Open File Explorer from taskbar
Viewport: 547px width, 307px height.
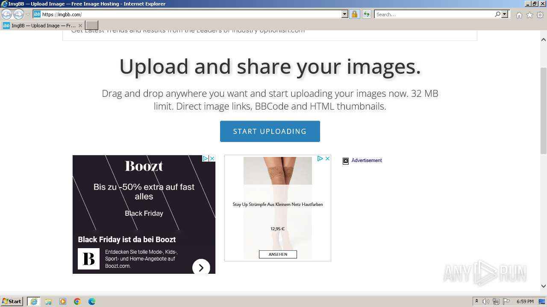click(x=48, y=301)
